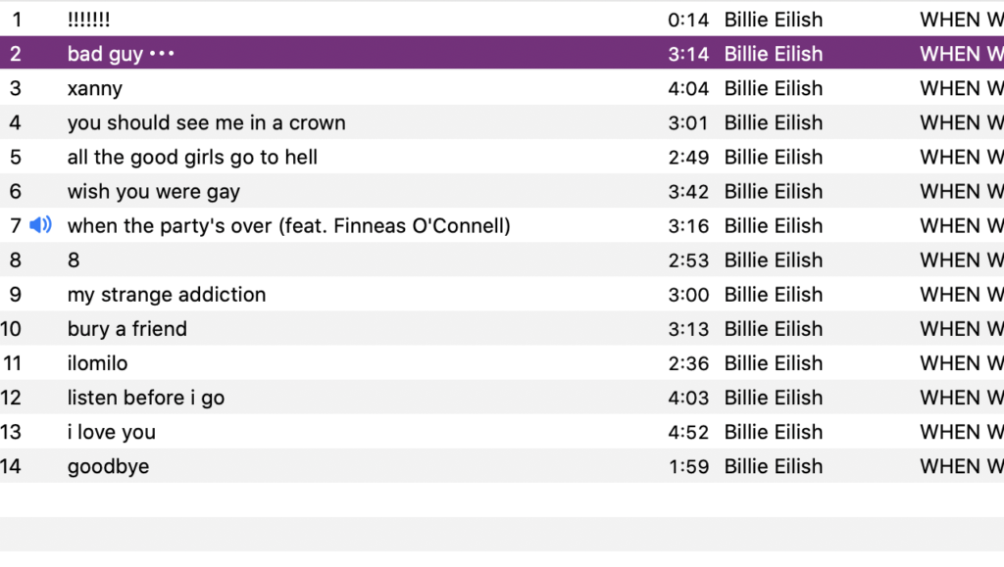Screen dimensions: 1004x567
Task: Select the track named 8
Action: [74, 260]
